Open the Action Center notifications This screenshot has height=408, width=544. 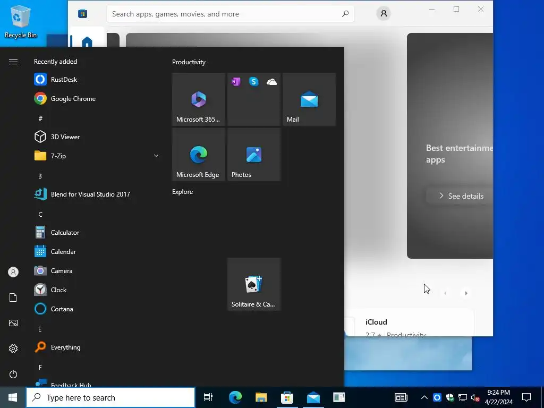point(526,397)
